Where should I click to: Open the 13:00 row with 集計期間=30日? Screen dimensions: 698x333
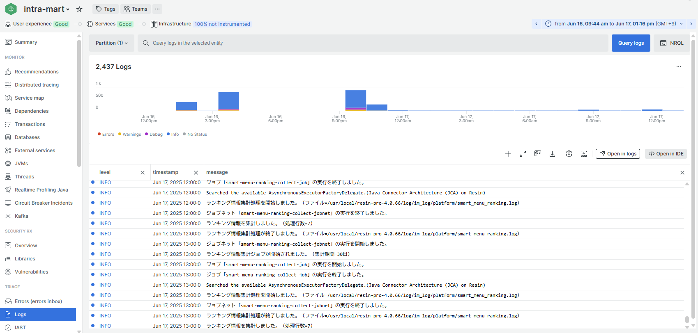click(387, 254)
